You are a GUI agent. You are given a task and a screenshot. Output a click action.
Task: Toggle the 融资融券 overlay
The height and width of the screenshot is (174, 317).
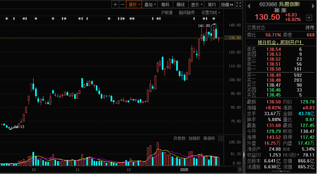click(187, 13)
